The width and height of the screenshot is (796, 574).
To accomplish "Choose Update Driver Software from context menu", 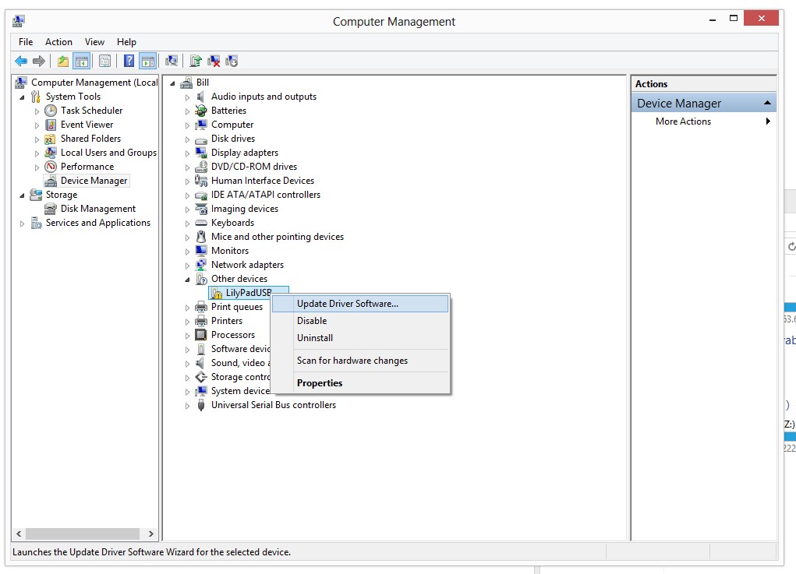I will [x=360, y=304].
